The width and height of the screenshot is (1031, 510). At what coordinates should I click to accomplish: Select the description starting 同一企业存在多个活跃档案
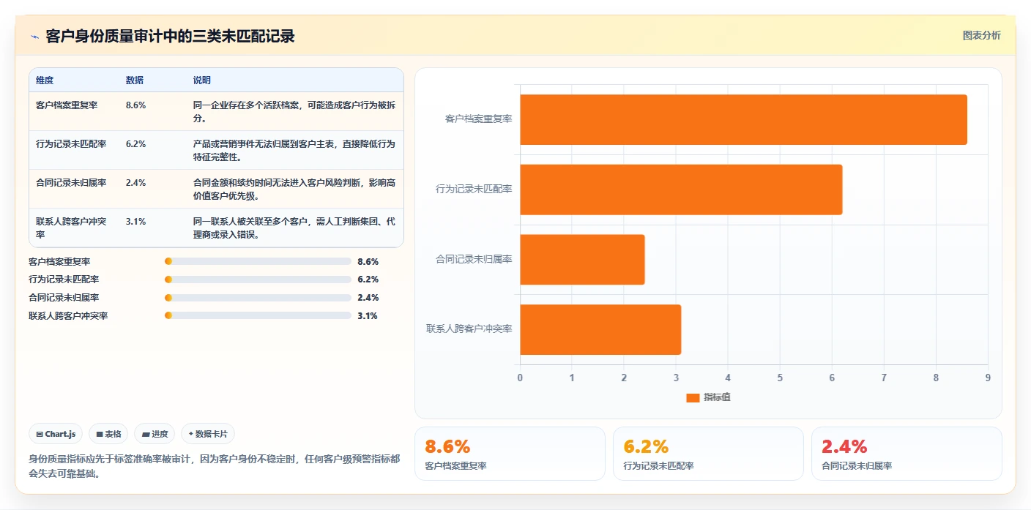[294, 112]
